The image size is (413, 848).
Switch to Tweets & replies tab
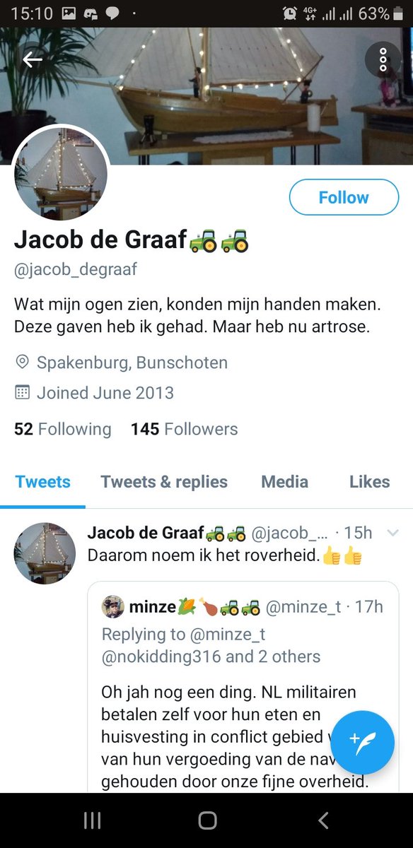164,482
